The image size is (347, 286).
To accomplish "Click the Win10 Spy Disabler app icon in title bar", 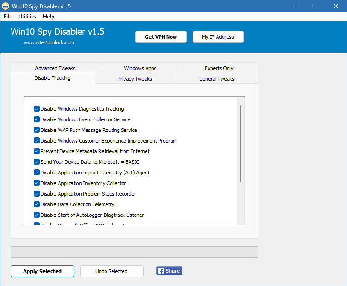I will (6, 6).
